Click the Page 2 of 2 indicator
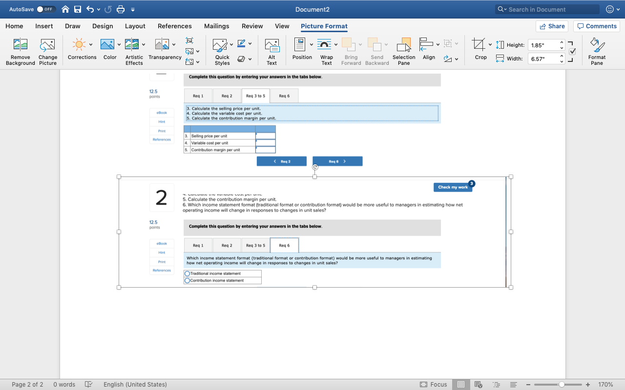 tap(27, 384)
